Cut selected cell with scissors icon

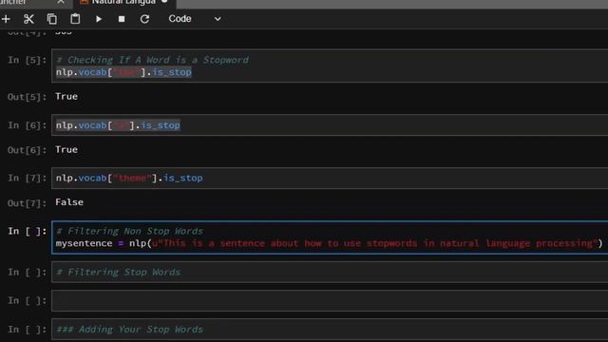click(28, 19)
